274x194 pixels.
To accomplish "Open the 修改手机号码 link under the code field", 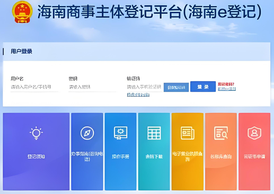I will tap(138, 94).
